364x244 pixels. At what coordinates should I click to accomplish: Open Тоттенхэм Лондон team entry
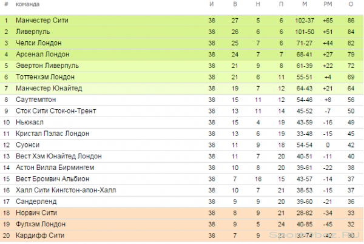click(x=45, y=77)
